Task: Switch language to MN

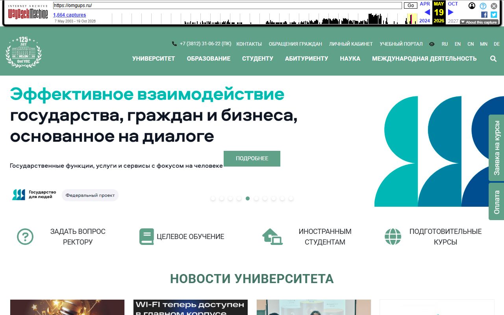Action: tap(484, 44)
